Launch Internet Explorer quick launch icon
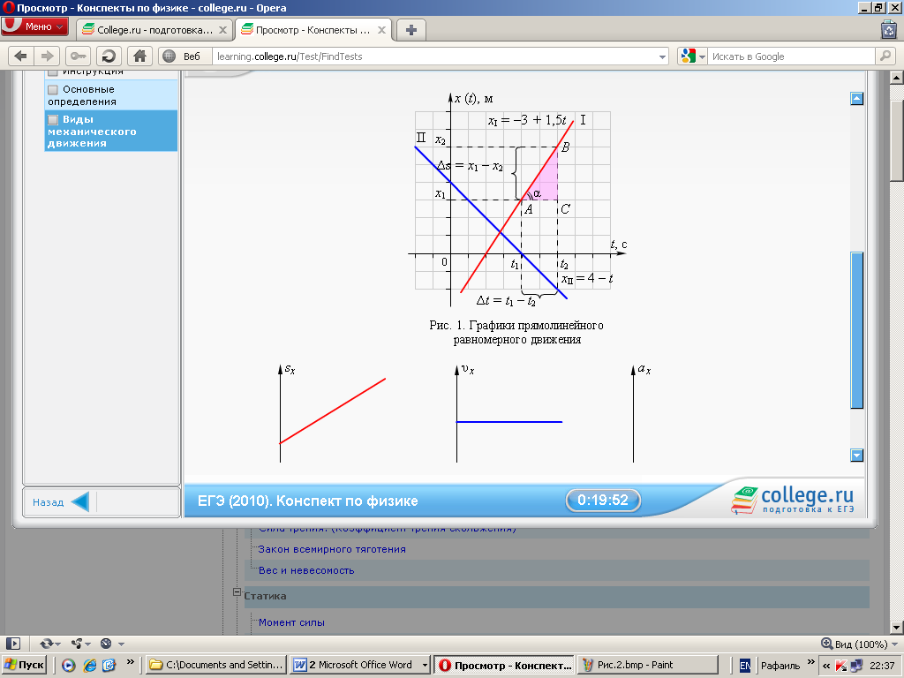Screen dimensions: 904x678 pyautogui.click(x=89, y=666)
